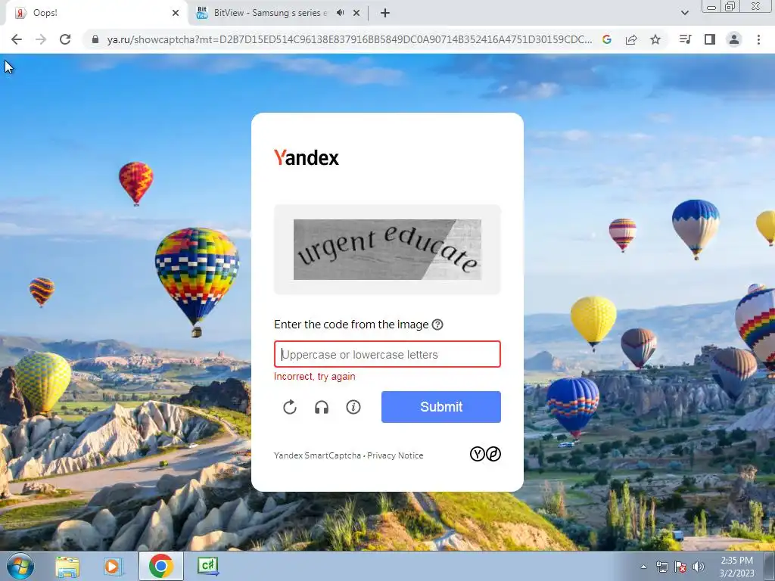
Task: Switch to the audio captcha using the headphones icon
Action: click(322, 407)
